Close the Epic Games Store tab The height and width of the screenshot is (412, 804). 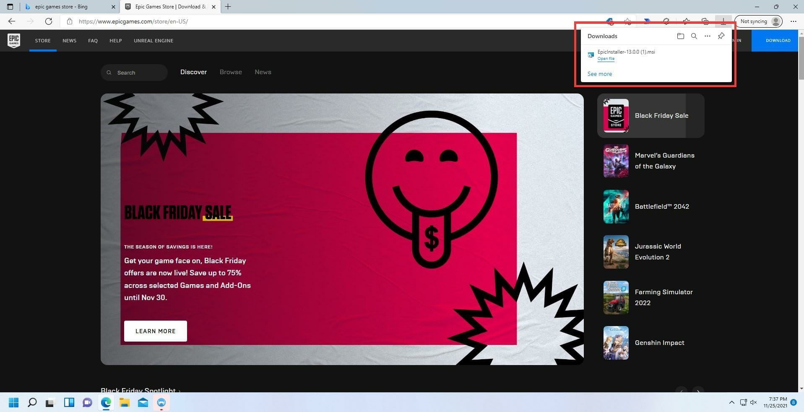click(x=213, y=7)
